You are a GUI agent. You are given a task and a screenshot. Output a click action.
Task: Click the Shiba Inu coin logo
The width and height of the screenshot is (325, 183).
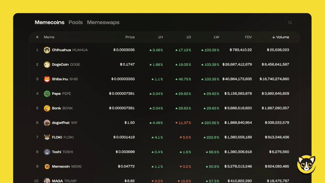(47, 79)
